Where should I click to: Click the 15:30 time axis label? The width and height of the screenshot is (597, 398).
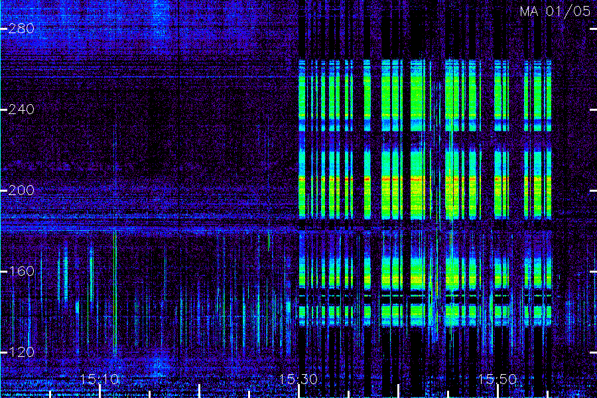click(298, 379)
